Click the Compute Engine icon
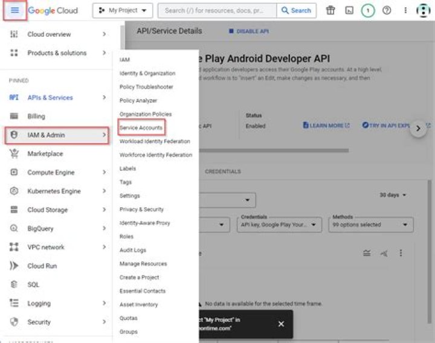This screenshot has height=343, width=435. [14, 172]
